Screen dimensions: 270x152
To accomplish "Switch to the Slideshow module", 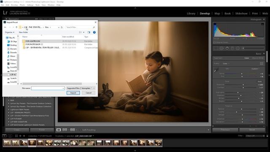I will tap(241, 14).
